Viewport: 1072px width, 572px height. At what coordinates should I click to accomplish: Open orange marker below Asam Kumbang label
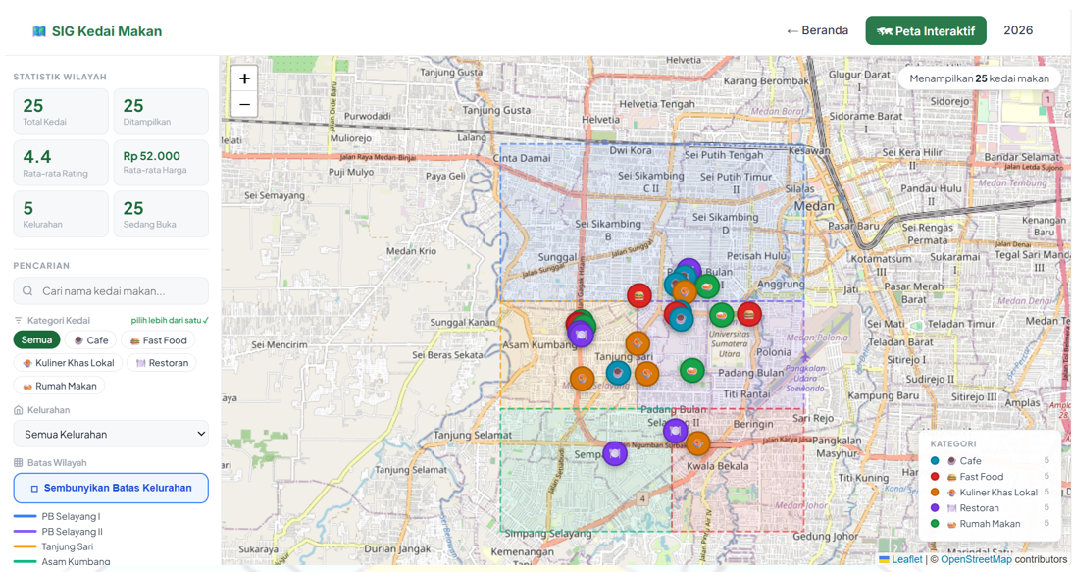[582, 379]
